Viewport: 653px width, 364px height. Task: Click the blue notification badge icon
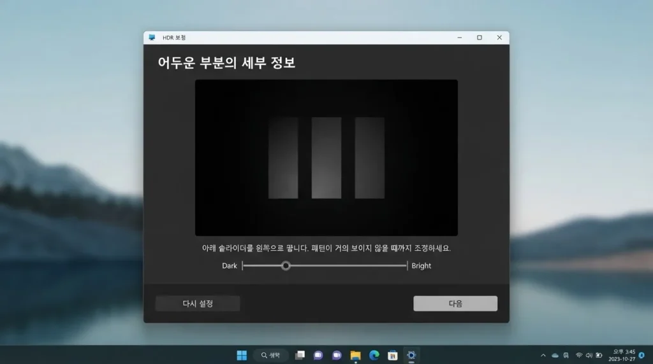point(642,355)
